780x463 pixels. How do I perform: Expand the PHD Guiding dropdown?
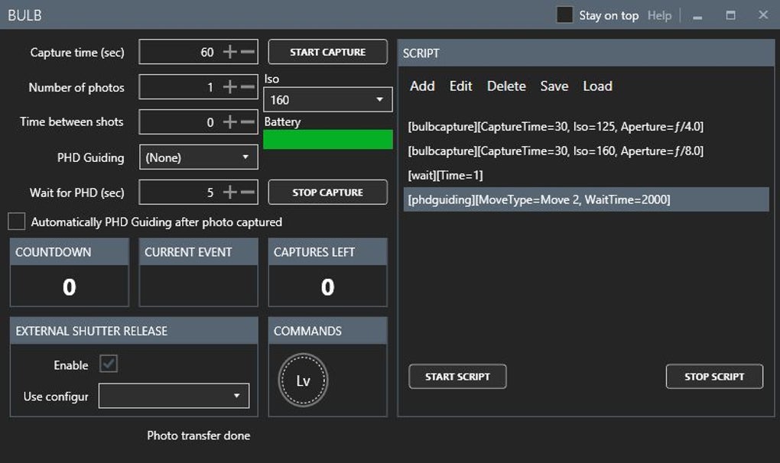(x=199, y=157)
